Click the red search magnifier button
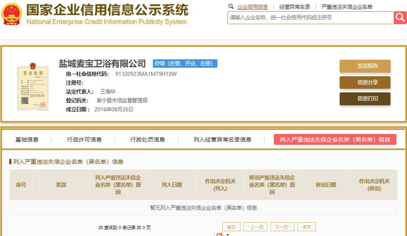Image resolution: width=407 pixels, height=236 pixels. [400, 17]
